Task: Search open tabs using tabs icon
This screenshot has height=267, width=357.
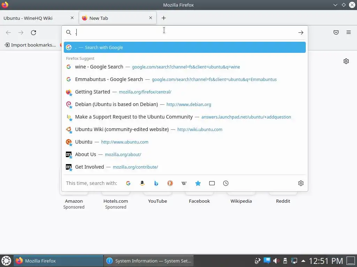Action: click(212, 183)
